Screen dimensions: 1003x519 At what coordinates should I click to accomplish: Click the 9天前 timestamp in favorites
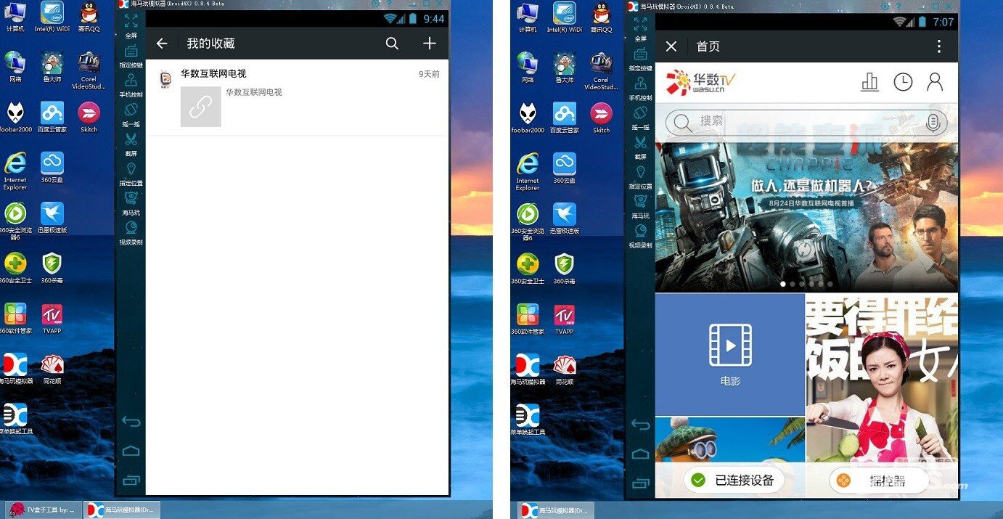click(x=429, y=74)
